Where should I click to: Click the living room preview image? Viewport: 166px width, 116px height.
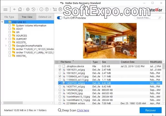[110, 41]
